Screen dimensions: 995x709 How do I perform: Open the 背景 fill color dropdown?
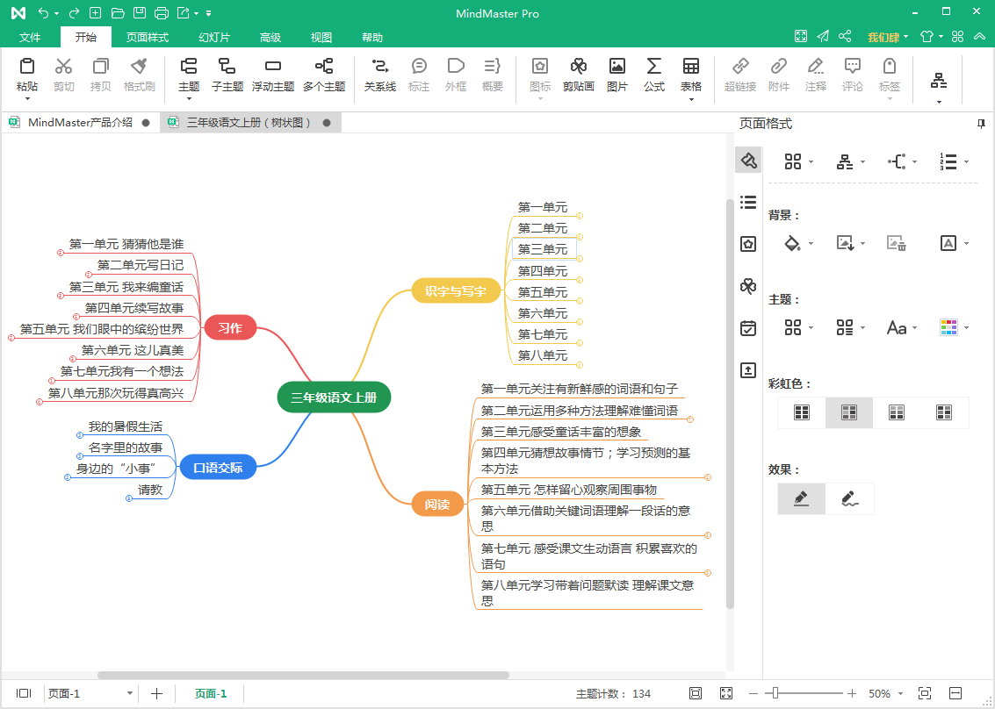pos(811,244)
